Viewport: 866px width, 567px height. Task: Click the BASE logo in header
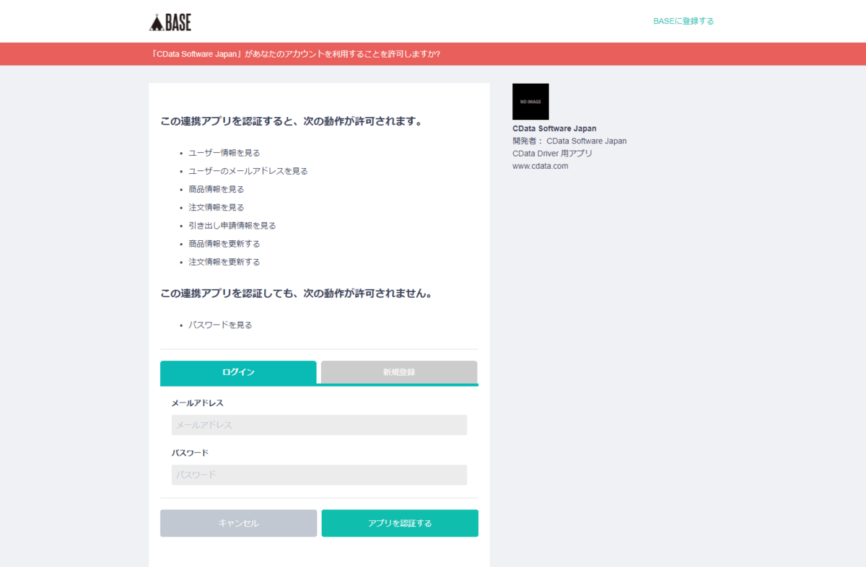pyautogui.click(x=170, y=22)
